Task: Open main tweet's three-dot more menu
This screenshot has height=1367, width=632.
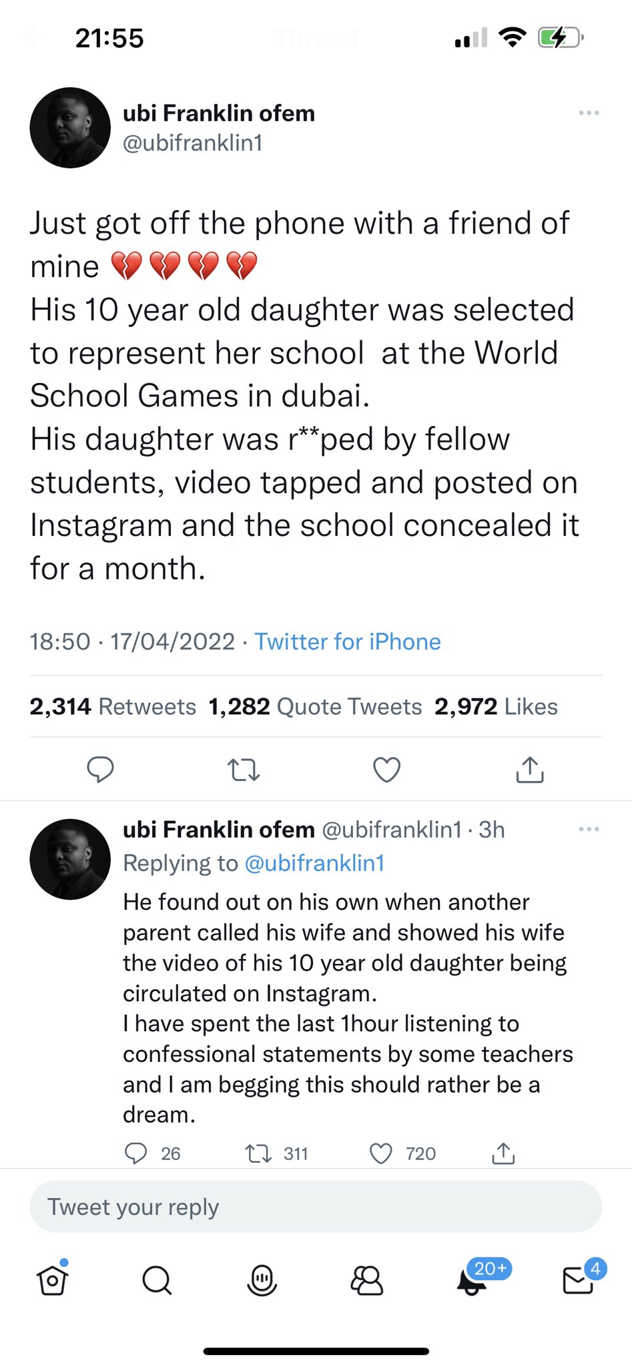Action: tap(589, 113)
